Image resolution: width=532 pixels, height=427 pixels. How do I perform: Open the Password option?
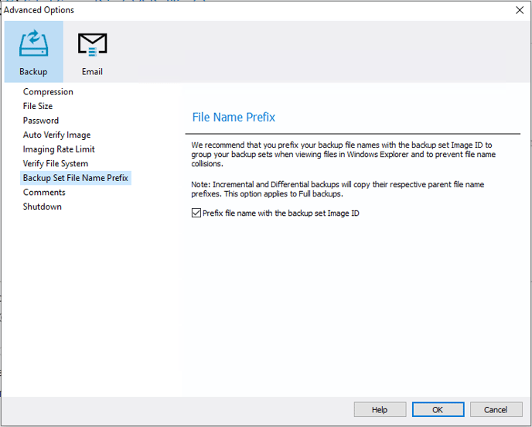(x=41, y=121)
